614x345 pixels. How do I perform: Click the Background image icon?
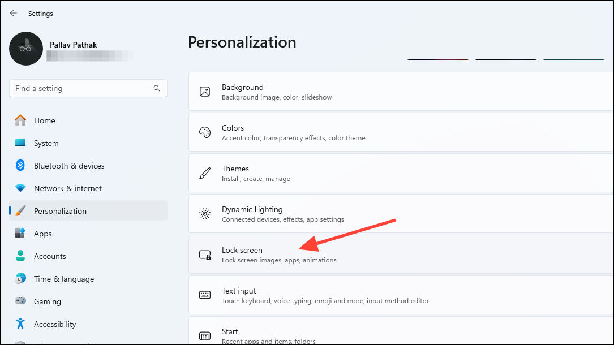pos(205,91)
